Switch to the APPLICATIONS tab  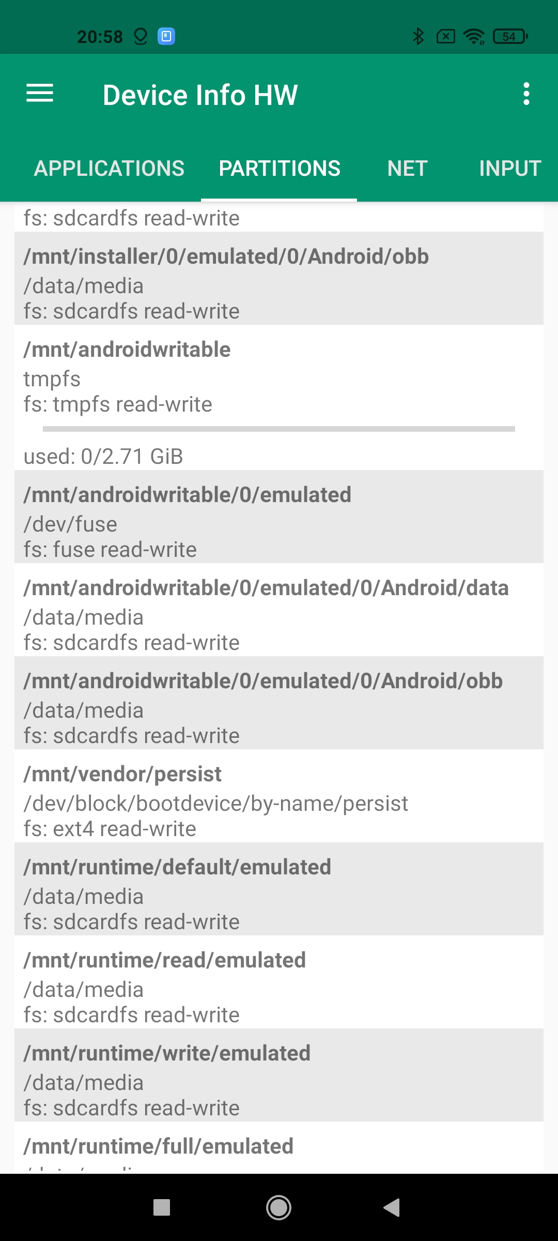click(109, 169)
